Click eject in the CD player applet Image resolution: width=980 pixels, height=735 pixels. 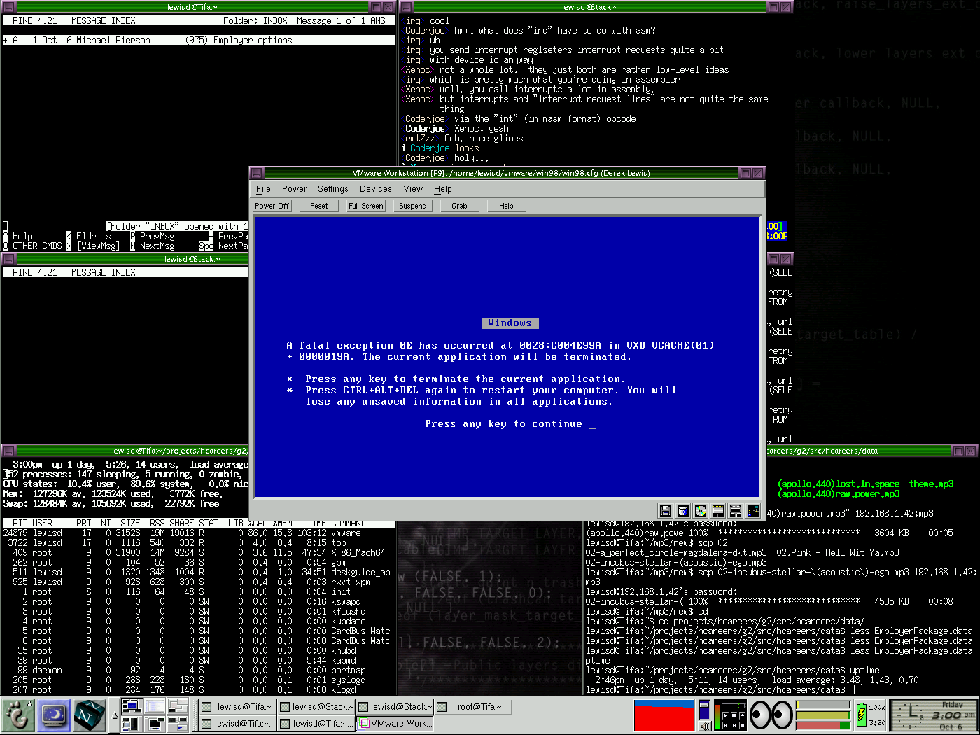[742, 716]
